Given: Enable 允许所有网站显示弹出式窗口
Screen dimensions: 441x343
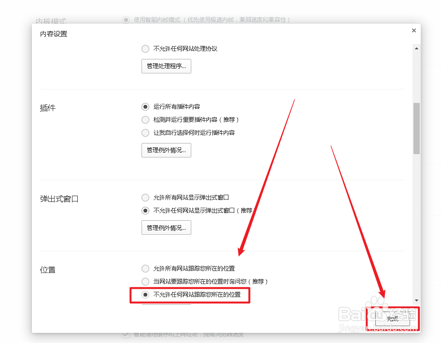Looking at the screenshot, I should 145,197.
